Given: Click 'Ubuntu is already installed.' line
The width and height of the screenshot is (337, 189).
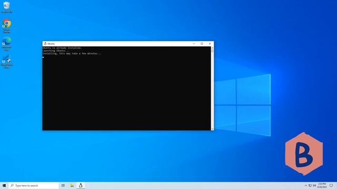Looking at the screenshot, I should click(62, 48).
